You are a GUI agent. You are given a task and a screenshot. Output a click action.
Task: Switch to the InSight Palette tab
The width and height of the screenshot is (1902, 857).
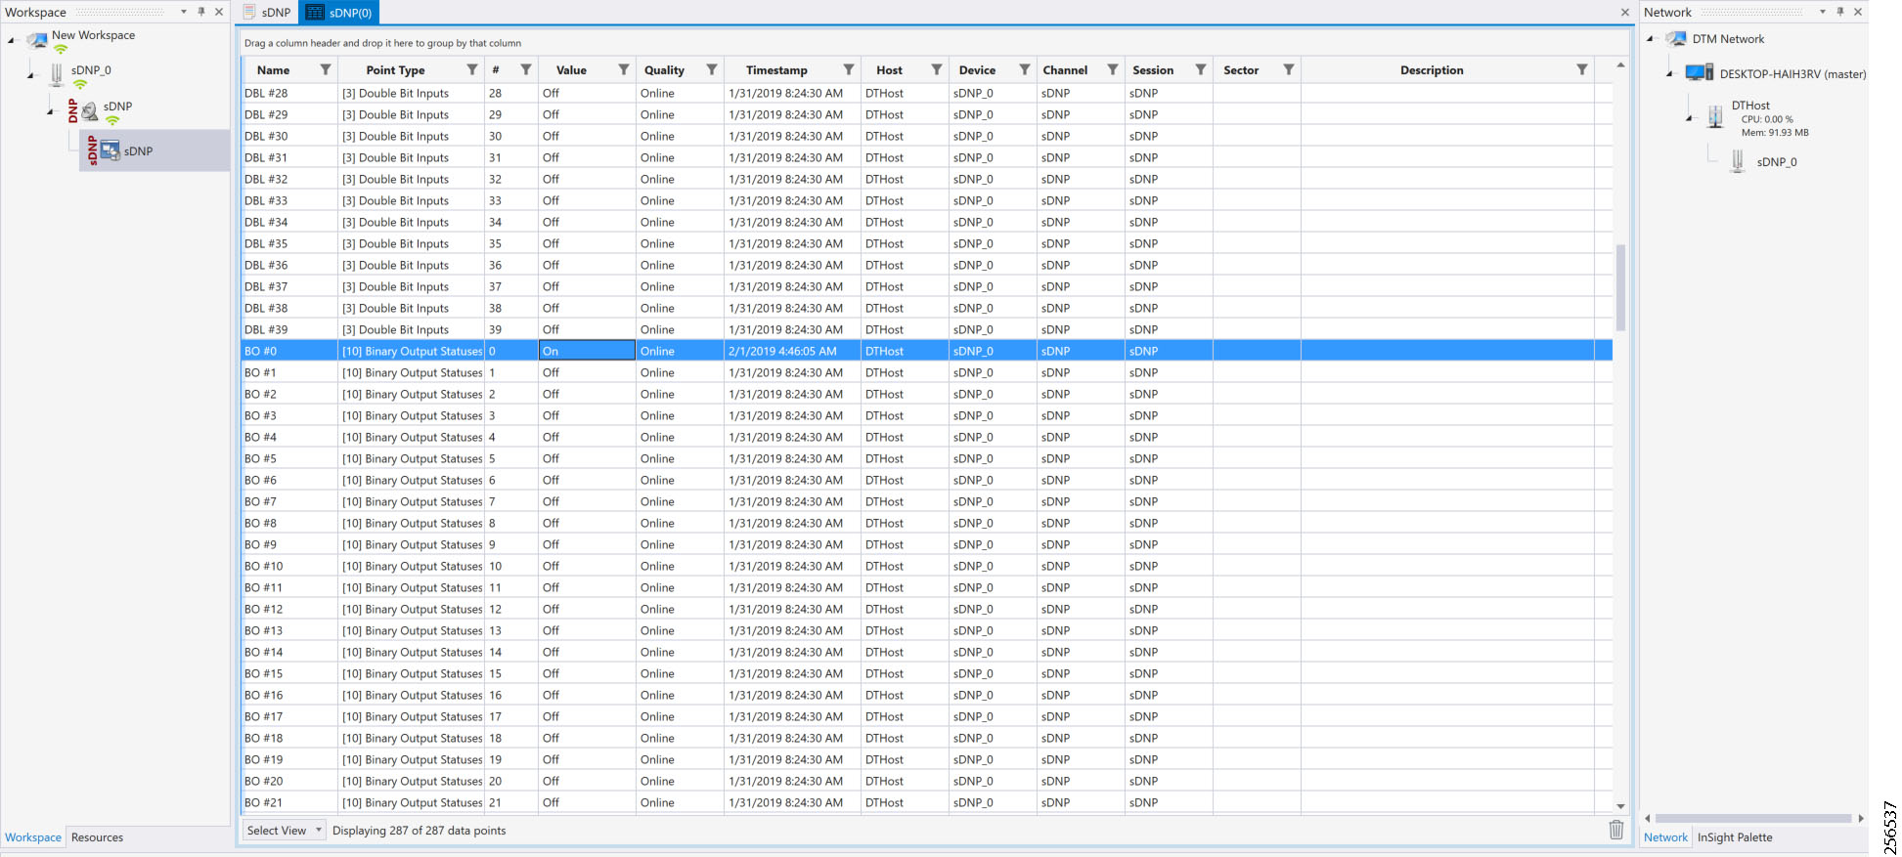pos(1735,837)
